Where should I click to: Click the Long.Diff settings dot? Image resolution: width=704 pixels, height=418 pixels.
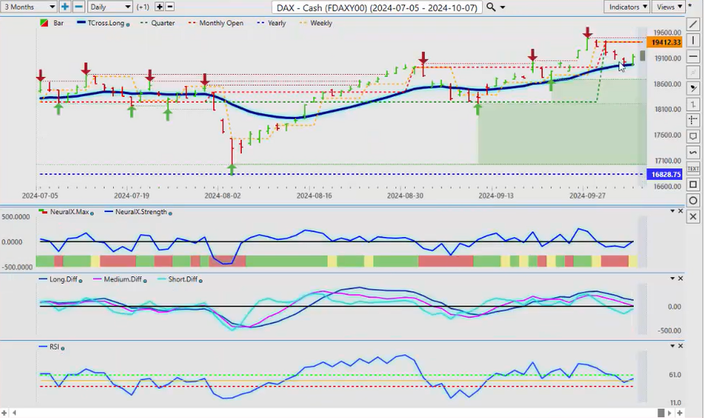(x=80, y=281)
